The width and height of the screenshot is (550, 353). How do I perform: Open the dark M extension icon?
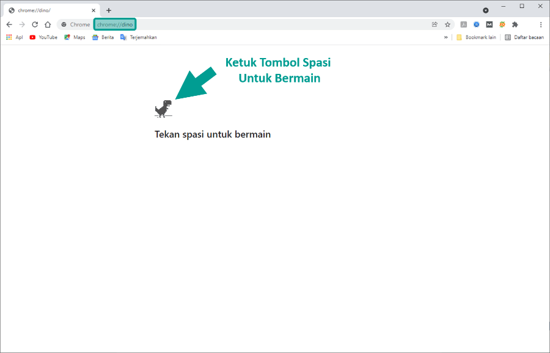[490, 24]
